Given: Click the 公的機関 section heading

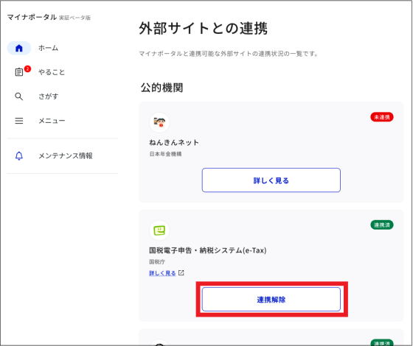Looking at the screenshot, I should point(162,88).
